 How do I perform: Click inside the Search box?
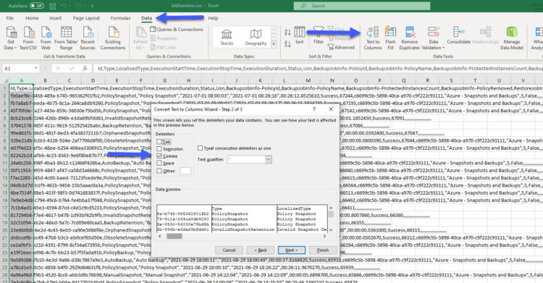coord(362,6)
